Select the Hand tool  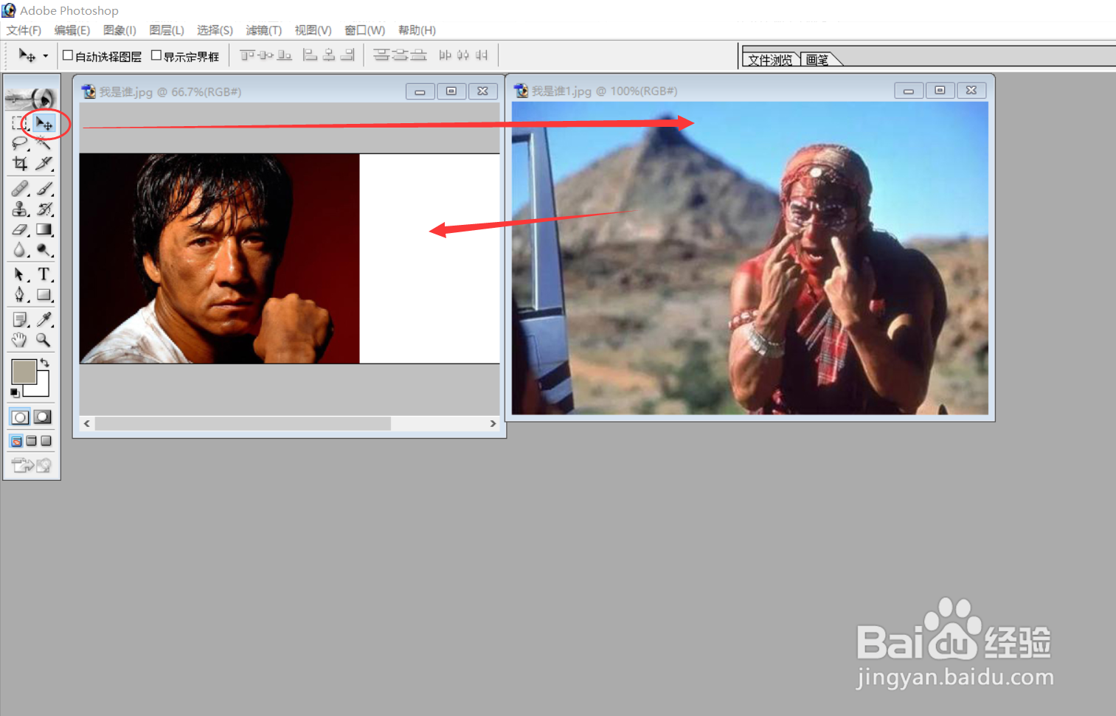pyautogui.click(x=20, y=341)
